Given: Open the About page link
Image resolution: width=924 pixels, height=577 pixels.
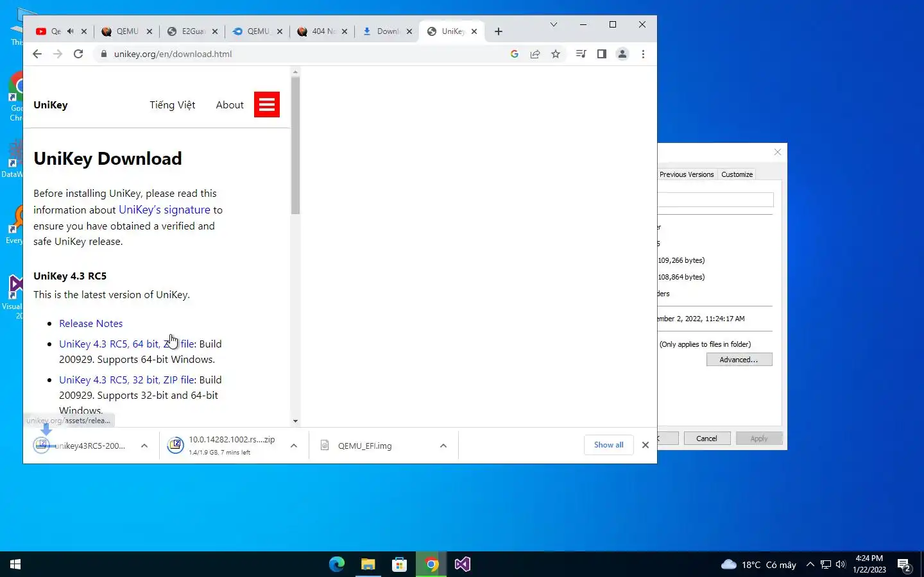Looking at the screenshot, I should [230, 105].
